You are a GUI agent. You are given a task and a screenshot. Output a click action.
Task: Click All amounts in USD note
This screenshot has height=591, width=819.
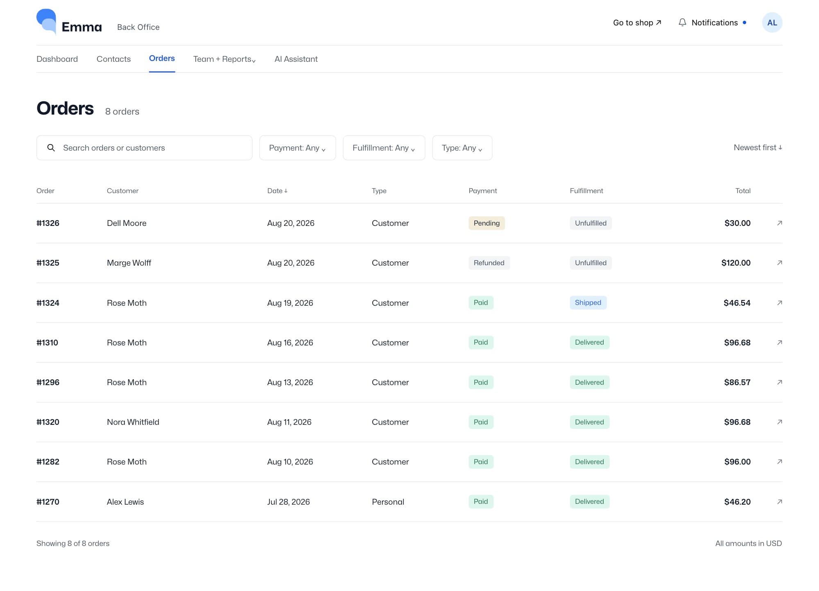pos(749,544)
